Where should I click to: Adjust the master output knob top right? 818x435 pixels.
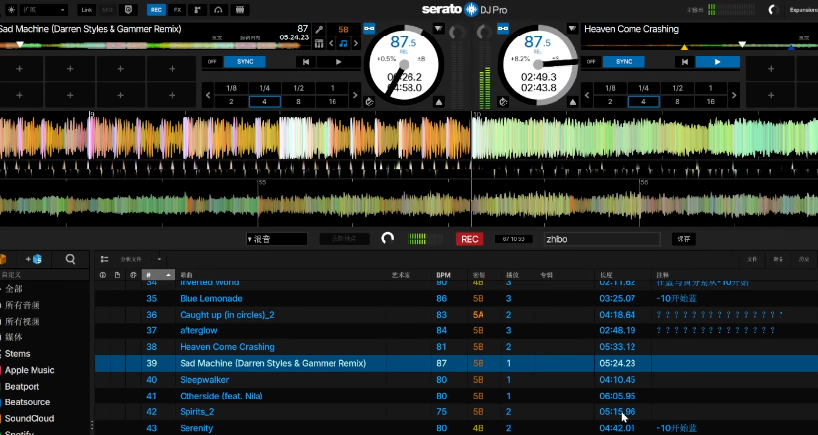coord(774,10)
